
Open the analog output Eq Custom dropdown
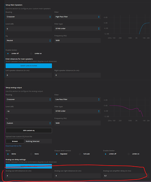pos(29,123)
